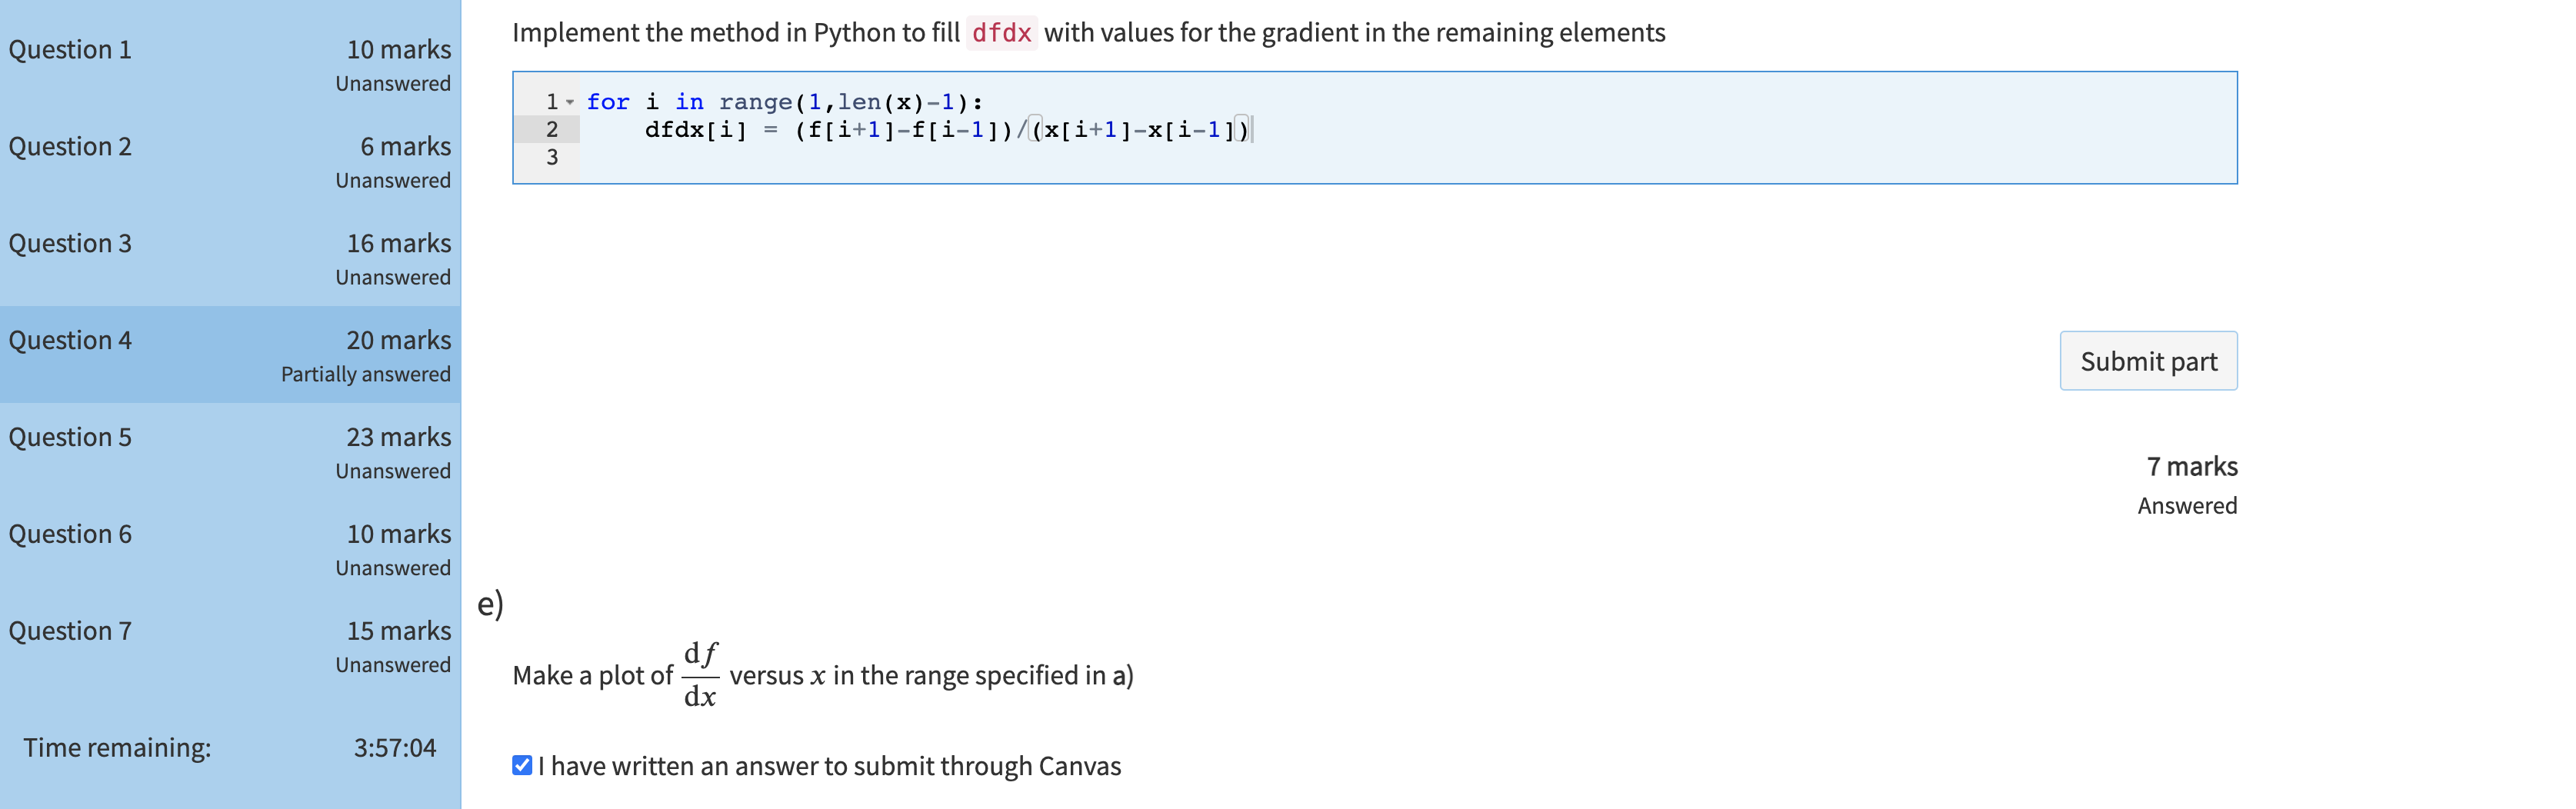
Task: Click line number 2 in the gutter
Action: pos(551,130)
